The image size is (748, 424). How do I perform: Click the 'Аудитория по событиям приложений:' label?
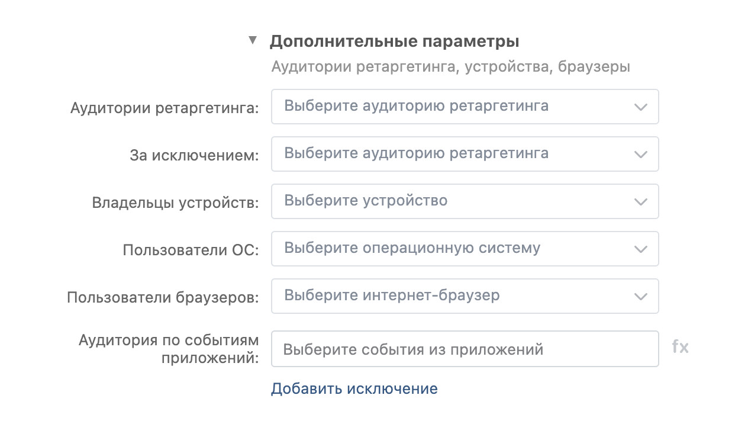coord(169,349)
